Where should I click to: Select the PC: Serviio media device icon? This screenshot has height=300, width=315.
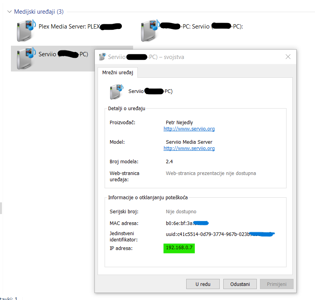(x=150, y=30)
